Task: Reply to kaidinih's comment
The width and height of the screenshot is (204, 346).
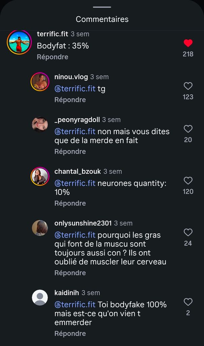Action: click(x=70, y=333)
